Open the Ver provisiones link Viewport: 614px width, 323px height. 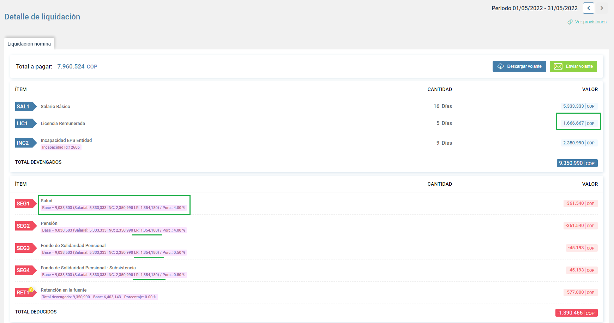coord(591,22)
